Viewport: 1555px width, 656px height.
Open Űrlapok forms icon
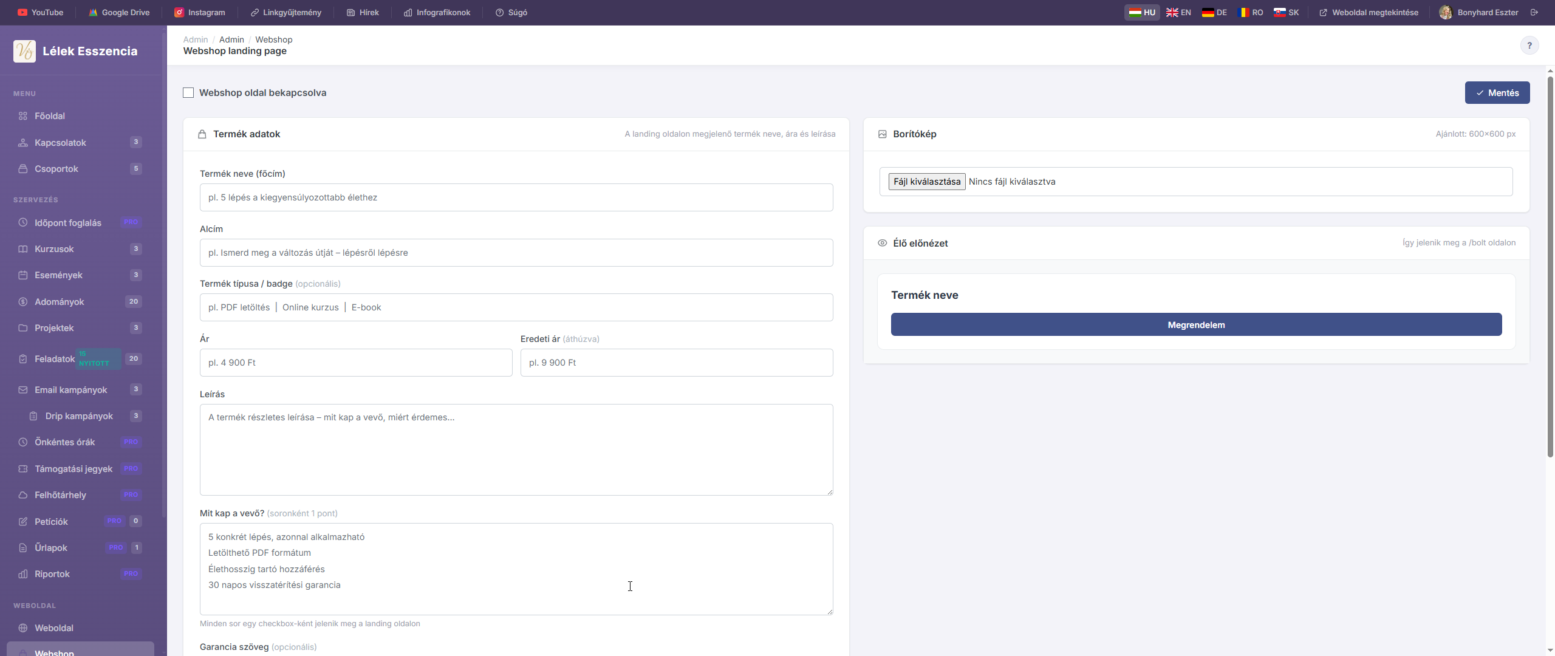pos(23,548)
